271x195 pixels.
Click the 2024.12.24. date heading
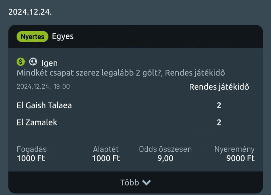tap(30, 12)
